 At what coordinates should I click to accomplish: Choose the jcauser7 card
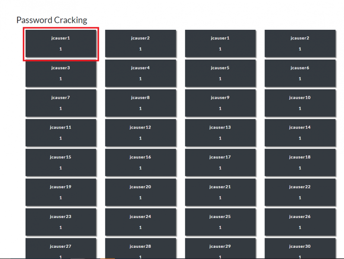(61, 103)
